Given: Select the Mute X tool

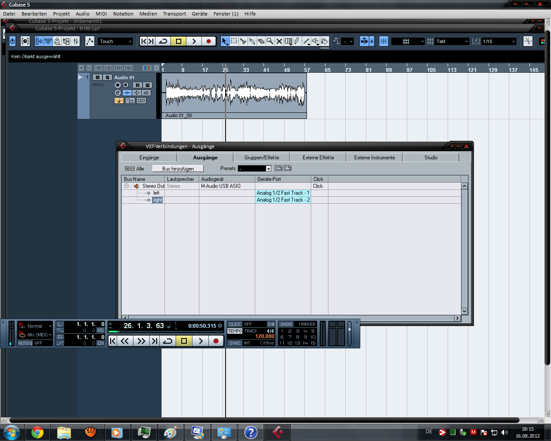Looking at the screenshot, I should pos(279,41).
